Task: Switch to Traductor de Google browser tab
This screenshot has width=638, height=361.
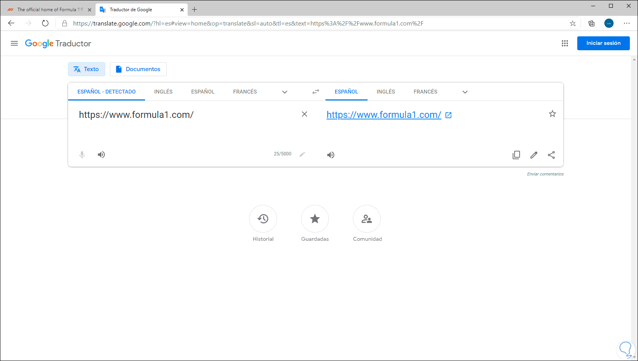Action: coord(142,10)
